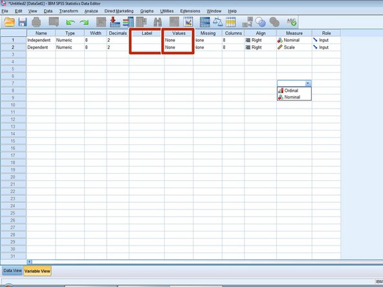Click the Dependent variable name cell

point(41,47)
